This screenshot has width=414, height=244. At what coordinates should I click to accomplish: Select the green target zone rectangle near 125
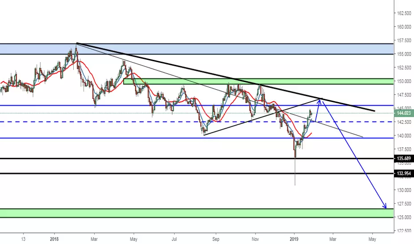[x=197, y=213]
